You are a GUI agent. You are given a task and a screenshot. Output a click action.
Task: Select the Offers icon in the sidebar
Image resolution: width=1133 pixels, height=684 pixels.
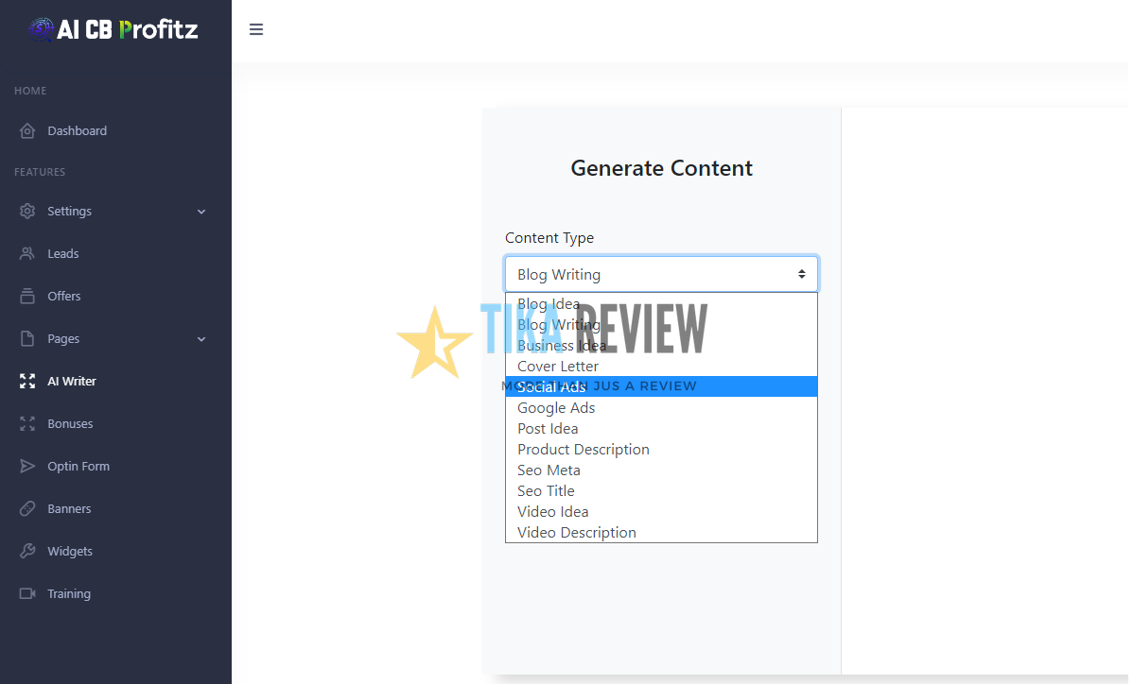28,296
